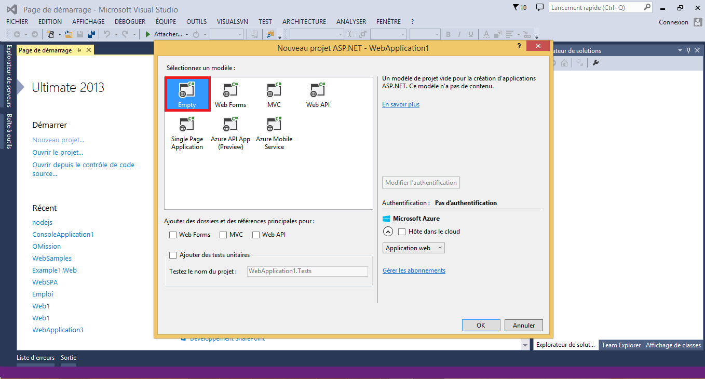Check Ajouter des tests unitaires
This screenshot has height=379, width=705.
click(x=173, y=255)
